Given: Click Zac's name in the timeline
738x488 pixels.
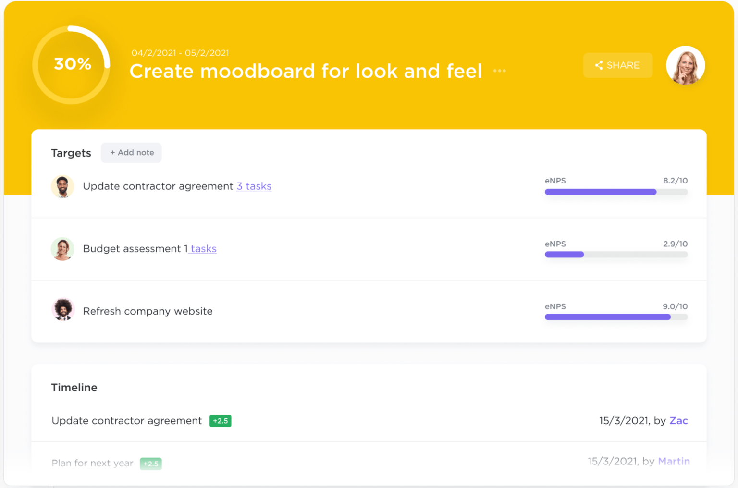Looking at the screenshot, I should click(x=678, y=420).
